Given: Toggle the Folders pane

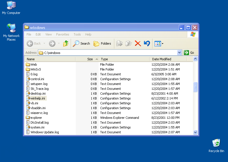Looking at the screenshot, I should pos(102,43).
